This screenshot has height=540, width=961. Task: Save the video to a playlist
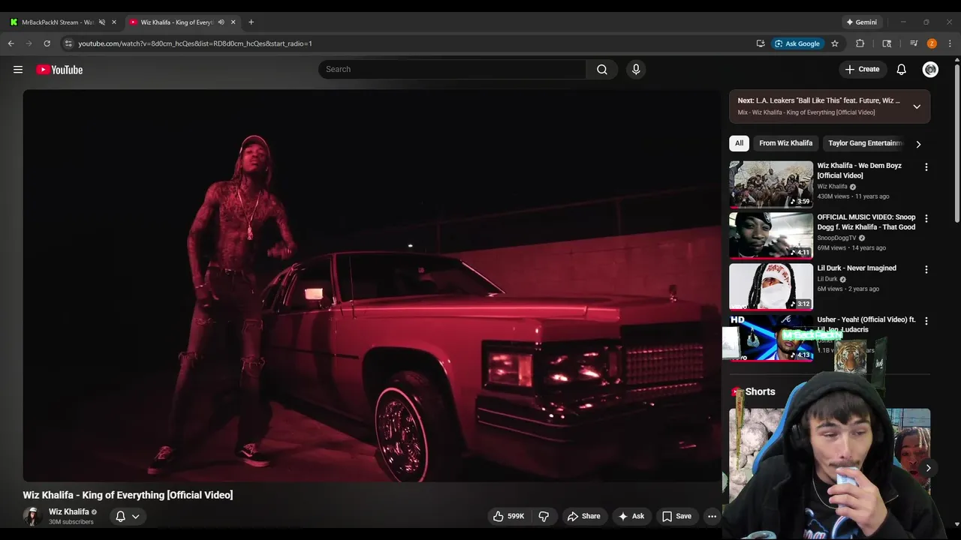coord(676,516)
